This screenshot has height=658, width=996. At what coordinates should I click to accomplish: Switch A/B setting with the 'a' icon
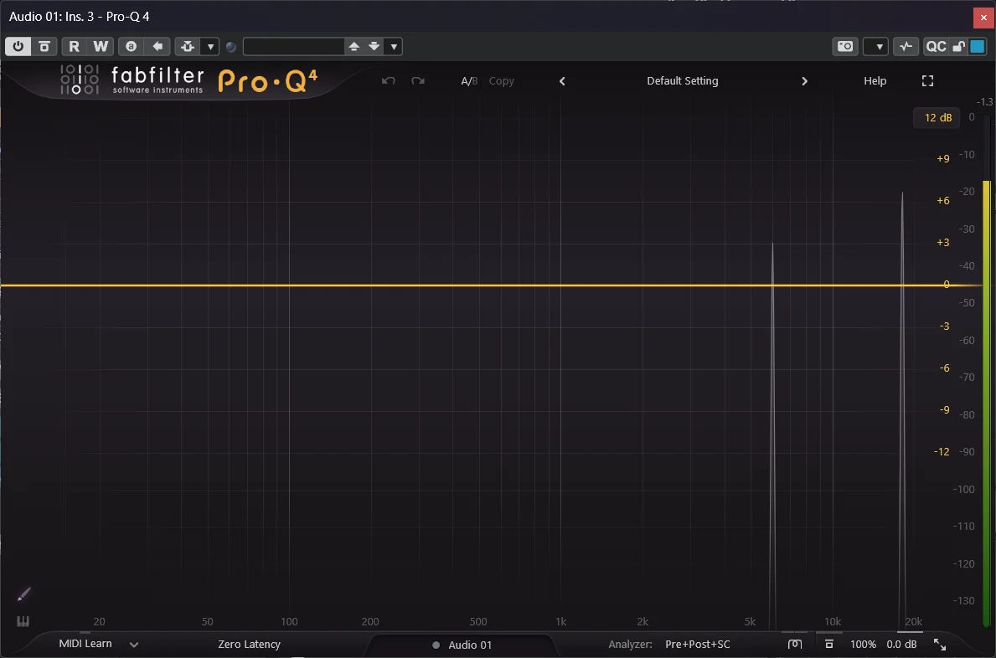coord(131,46)
